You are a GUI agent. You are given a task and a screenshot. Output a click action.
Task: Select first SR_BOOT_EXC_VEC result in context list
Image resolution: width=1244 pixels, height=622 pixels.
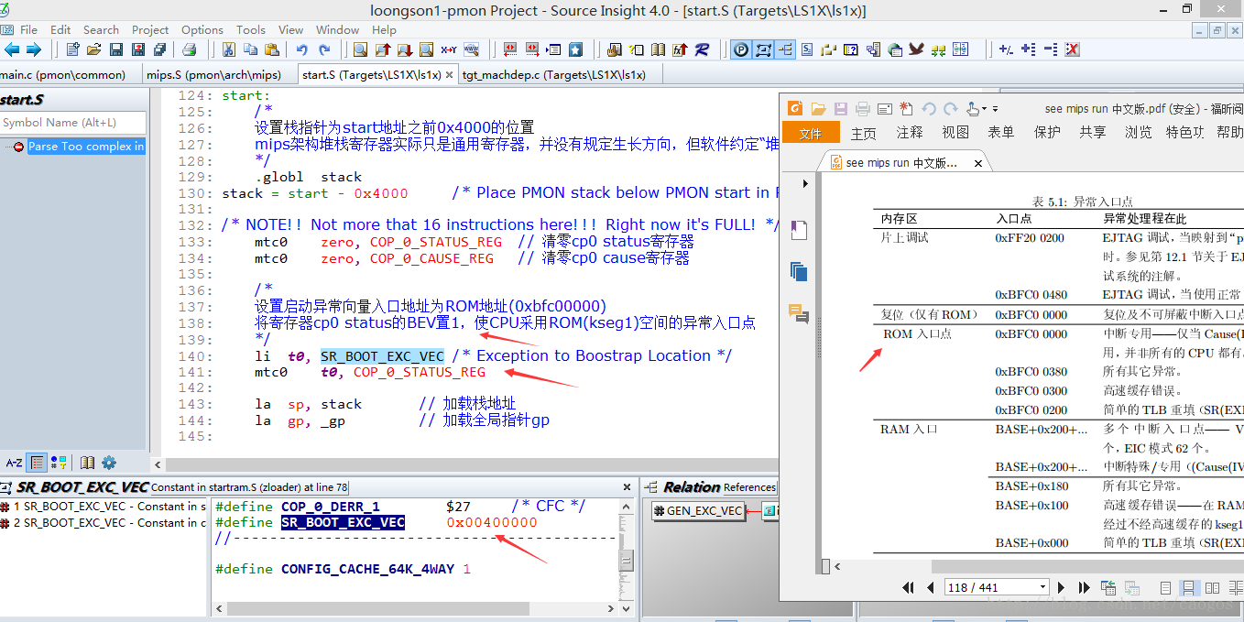[104, 506]
